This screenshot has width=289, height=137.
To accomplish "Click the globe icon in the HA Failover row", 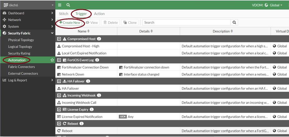I will (274, 88).
